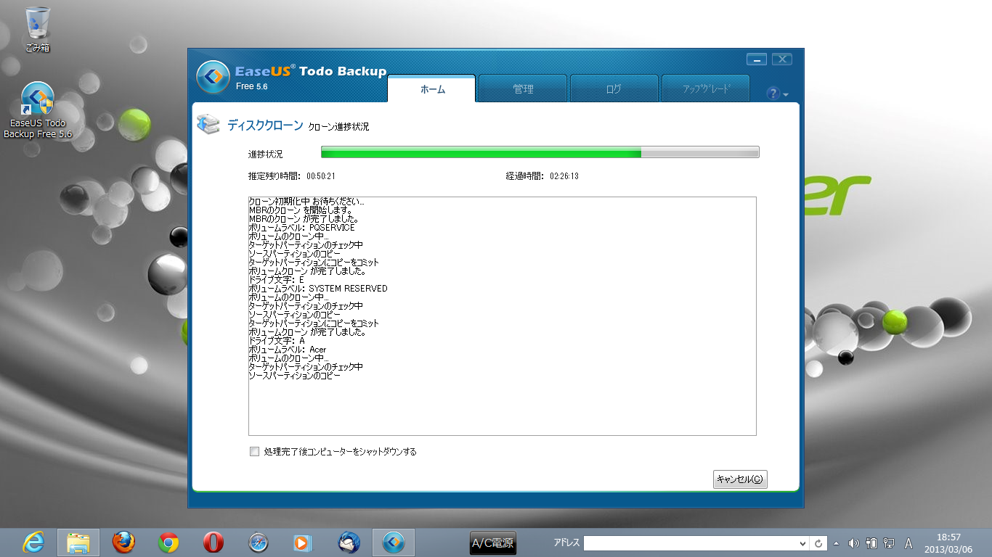The image size is (992, 557).
Task: Click into the taskbar アドレス input field
Action: (x=690, y=543)
